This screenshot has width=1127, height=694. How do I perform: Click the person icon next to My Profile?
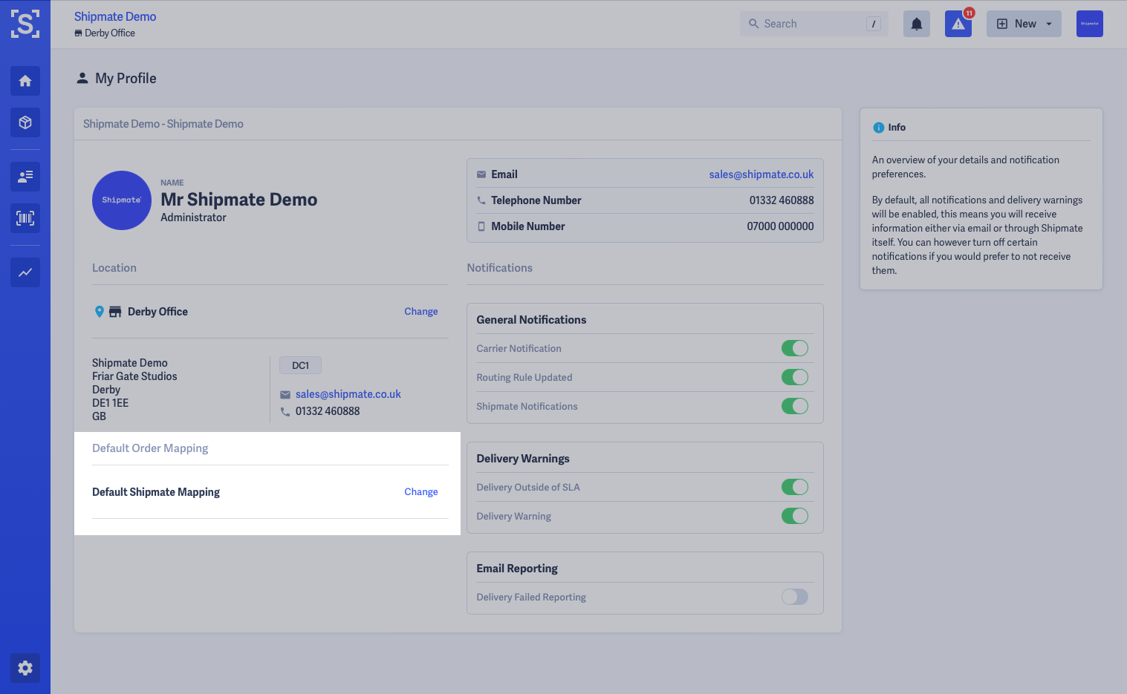(82, 78)
